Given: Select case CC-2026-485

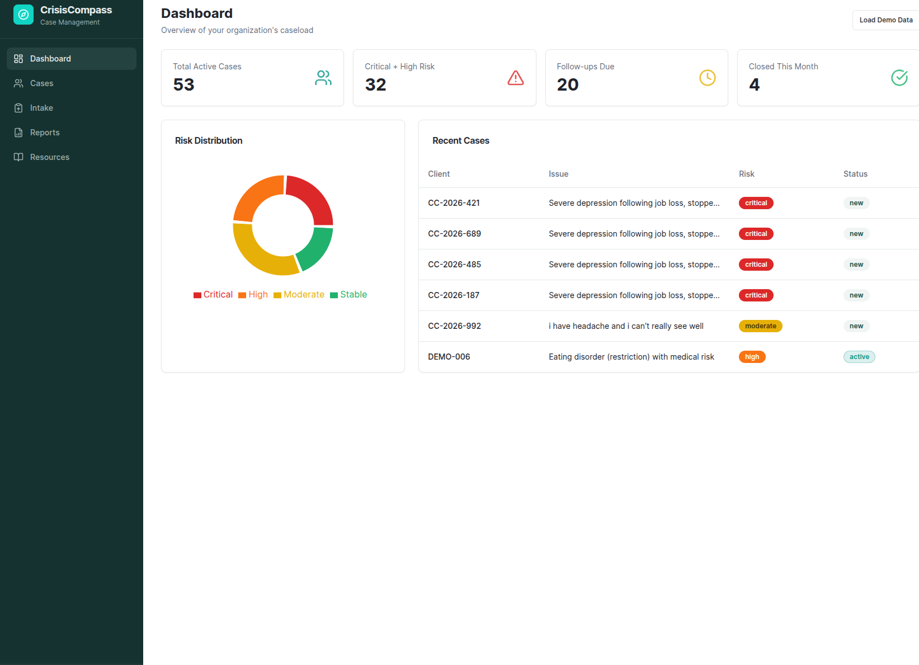Looking at the screenshot, I should coord(668,265).
